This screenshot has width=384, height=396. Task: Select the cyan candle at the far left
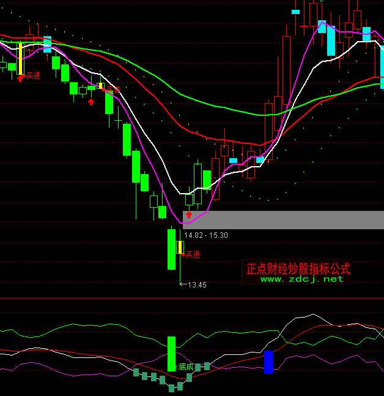click(47, 45)
